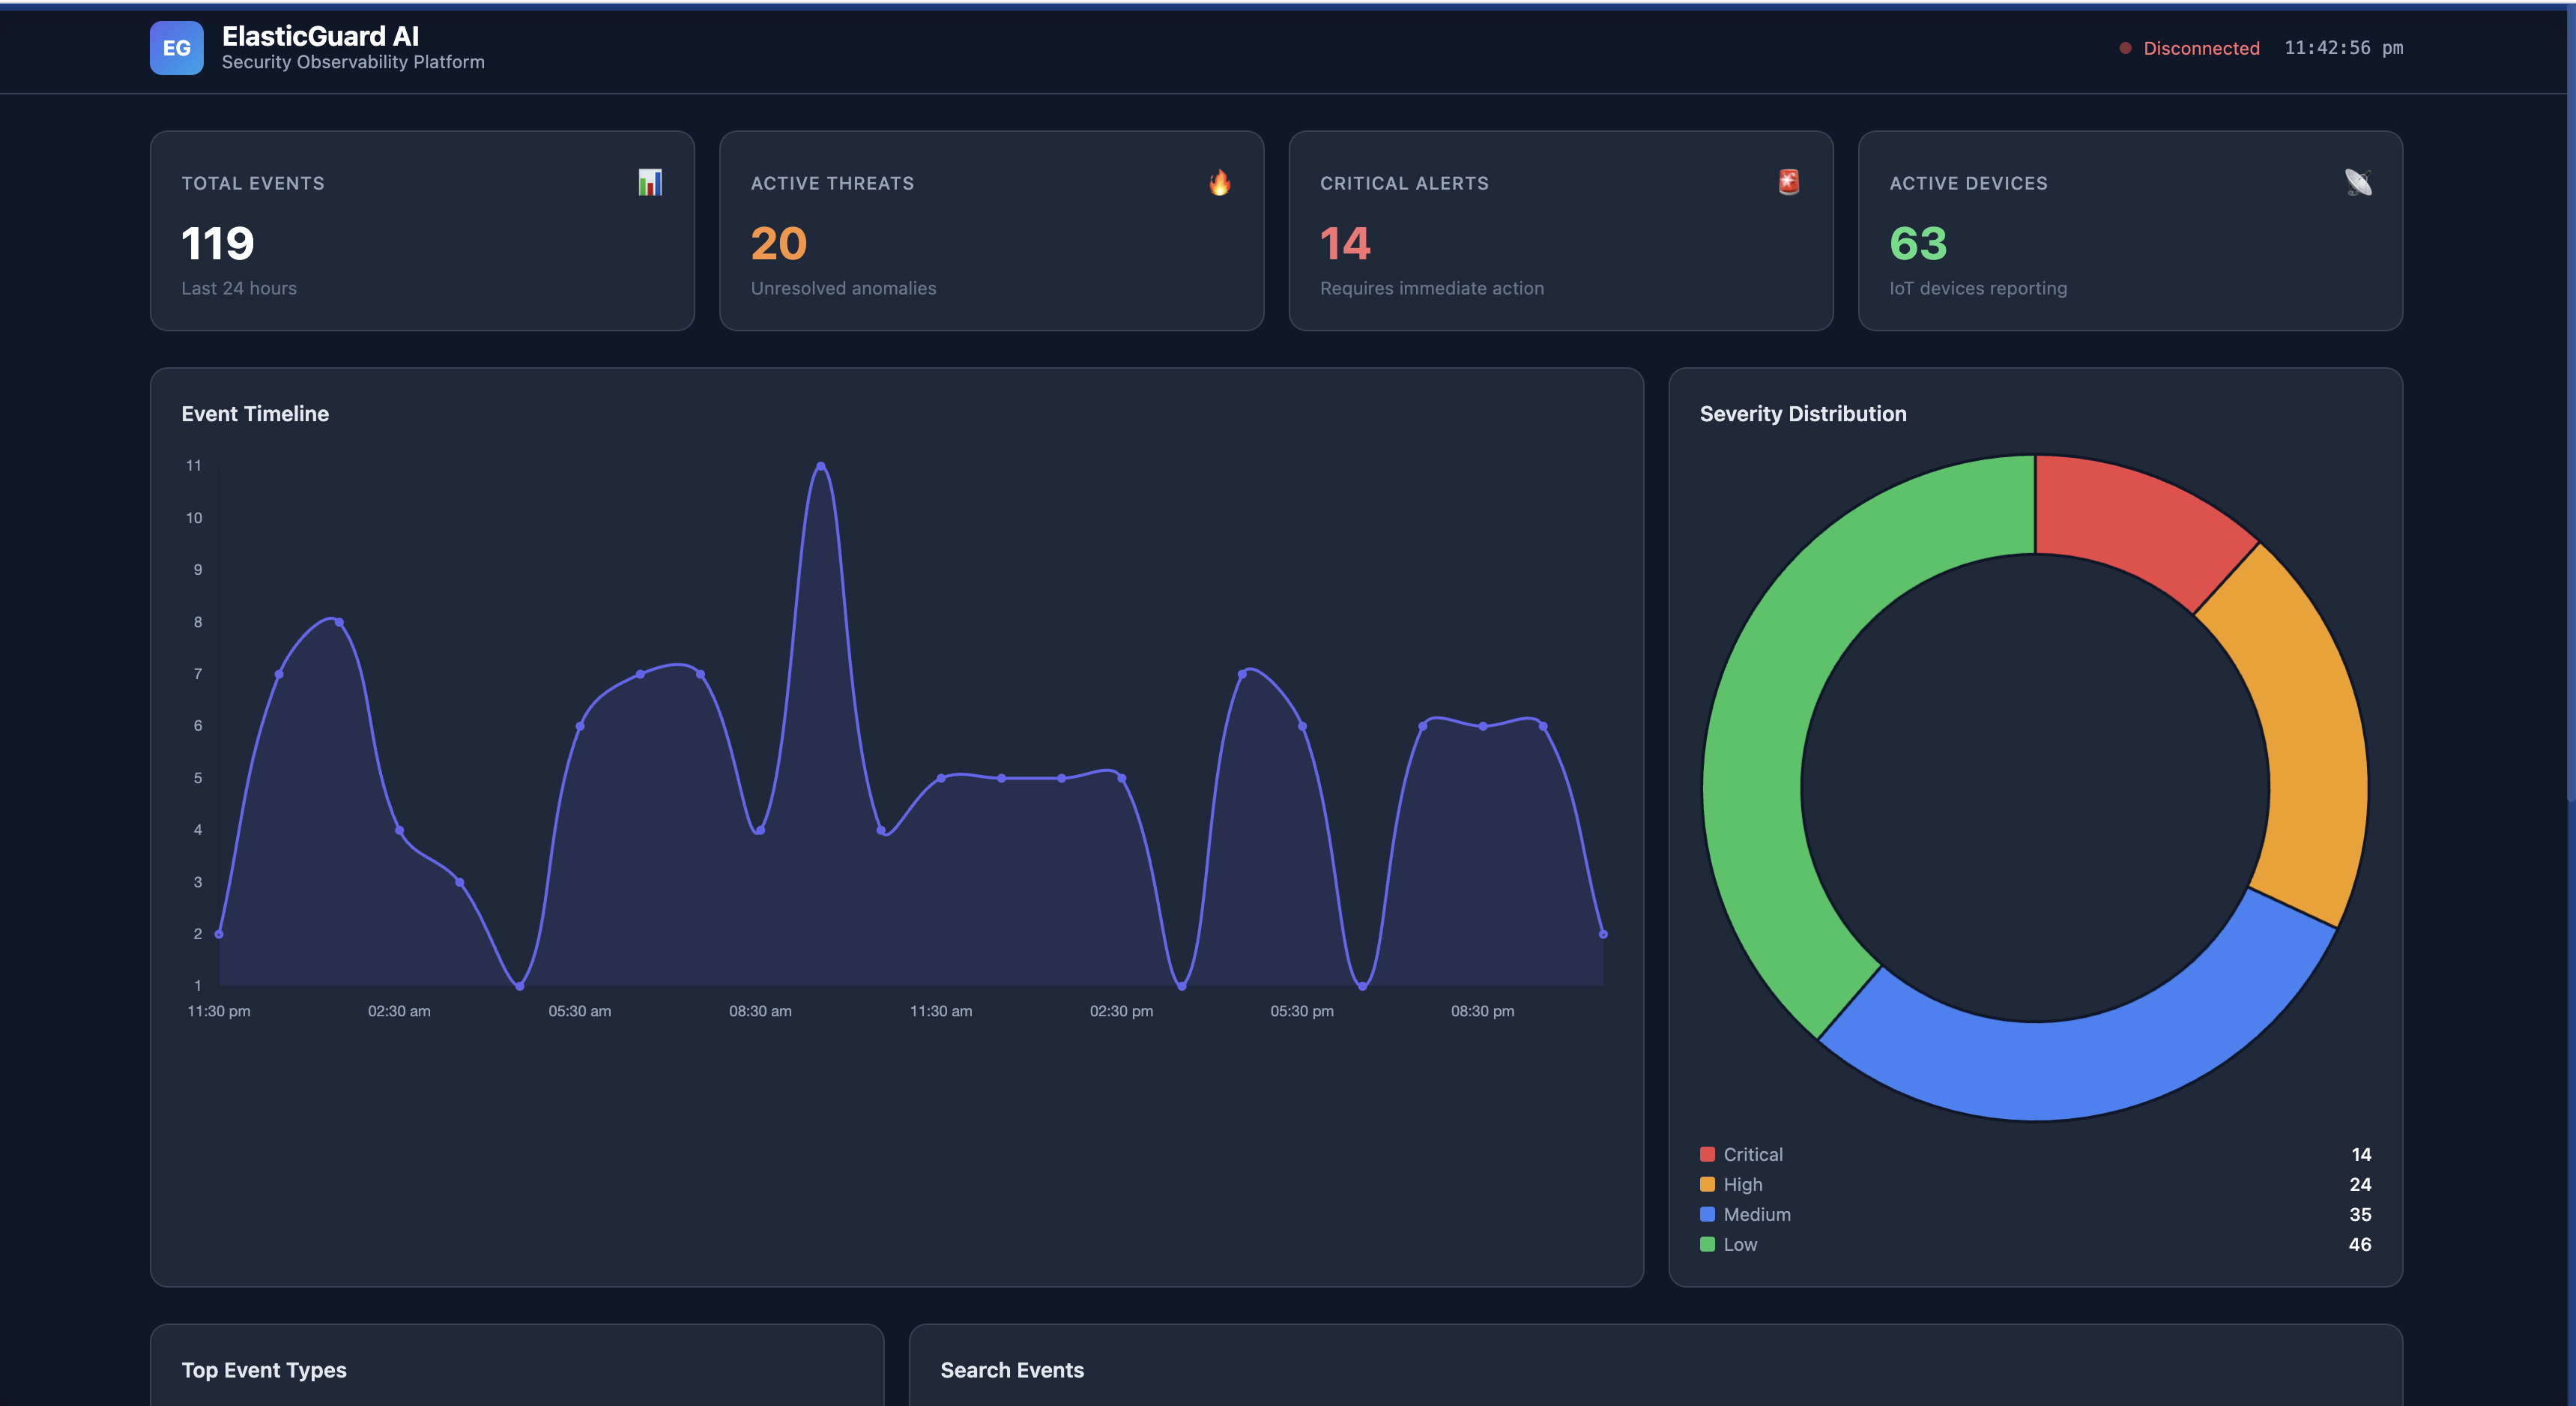
Task: Click the Critical red legend swatch
Action: click(1707, 1154)
